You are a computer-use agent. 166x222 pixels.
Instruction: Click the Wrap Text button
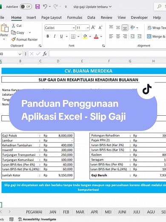coord(157,28)
